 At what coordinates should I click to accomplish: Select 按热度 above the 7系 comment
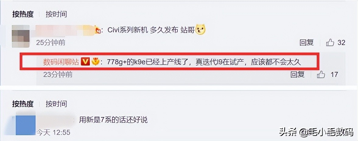tap(23, 104)
